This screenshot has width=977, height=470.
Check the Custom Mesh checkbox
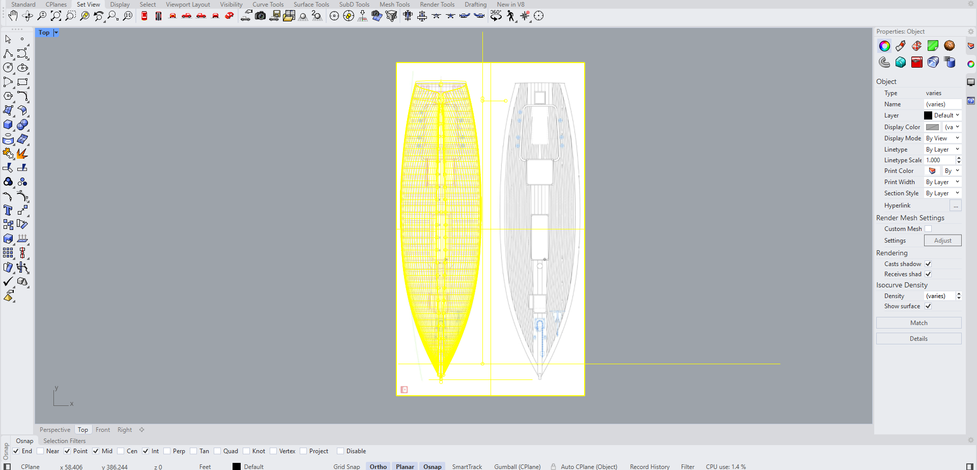928,229
